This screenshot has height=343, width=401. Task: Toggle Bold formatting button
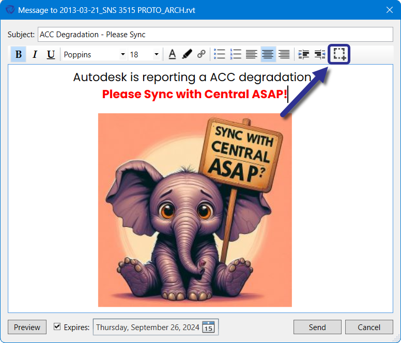pos(19,54)
